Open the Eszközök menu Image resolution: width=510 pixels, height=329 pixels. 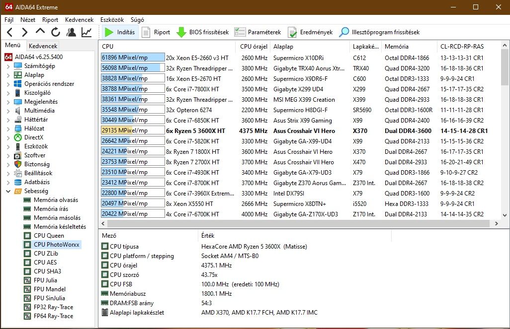[x=112, y=20]
